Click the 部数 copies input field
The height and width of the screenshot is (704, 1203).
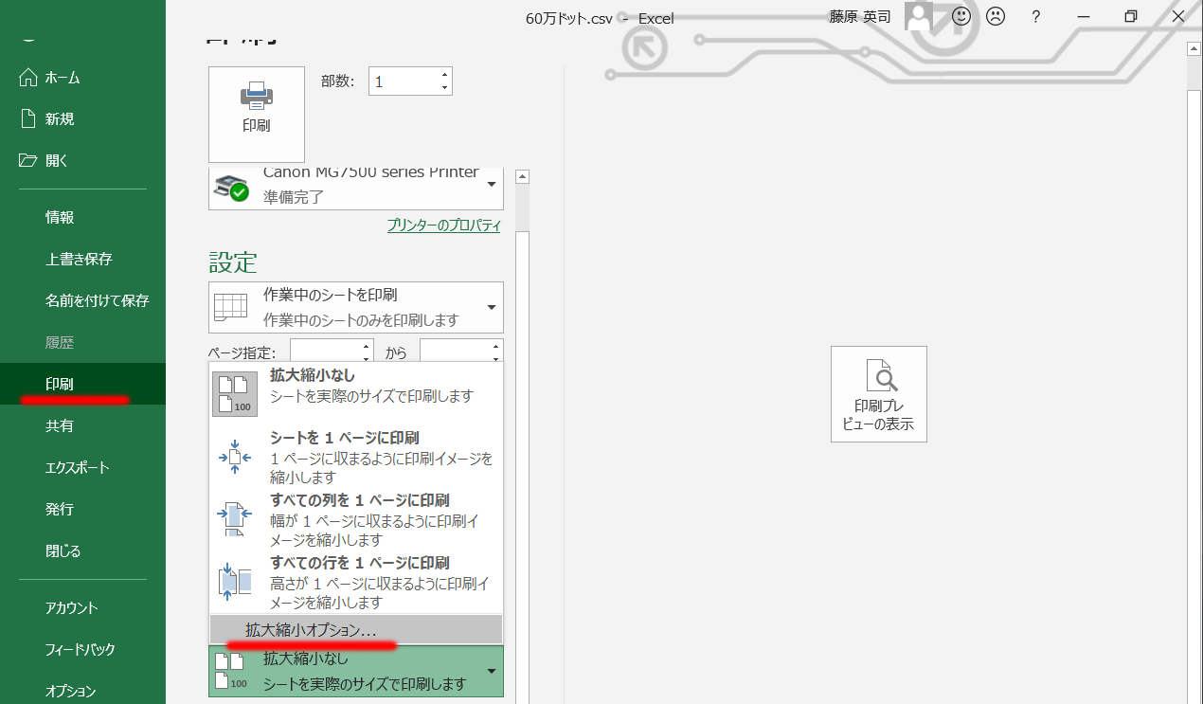coord(403,81)
